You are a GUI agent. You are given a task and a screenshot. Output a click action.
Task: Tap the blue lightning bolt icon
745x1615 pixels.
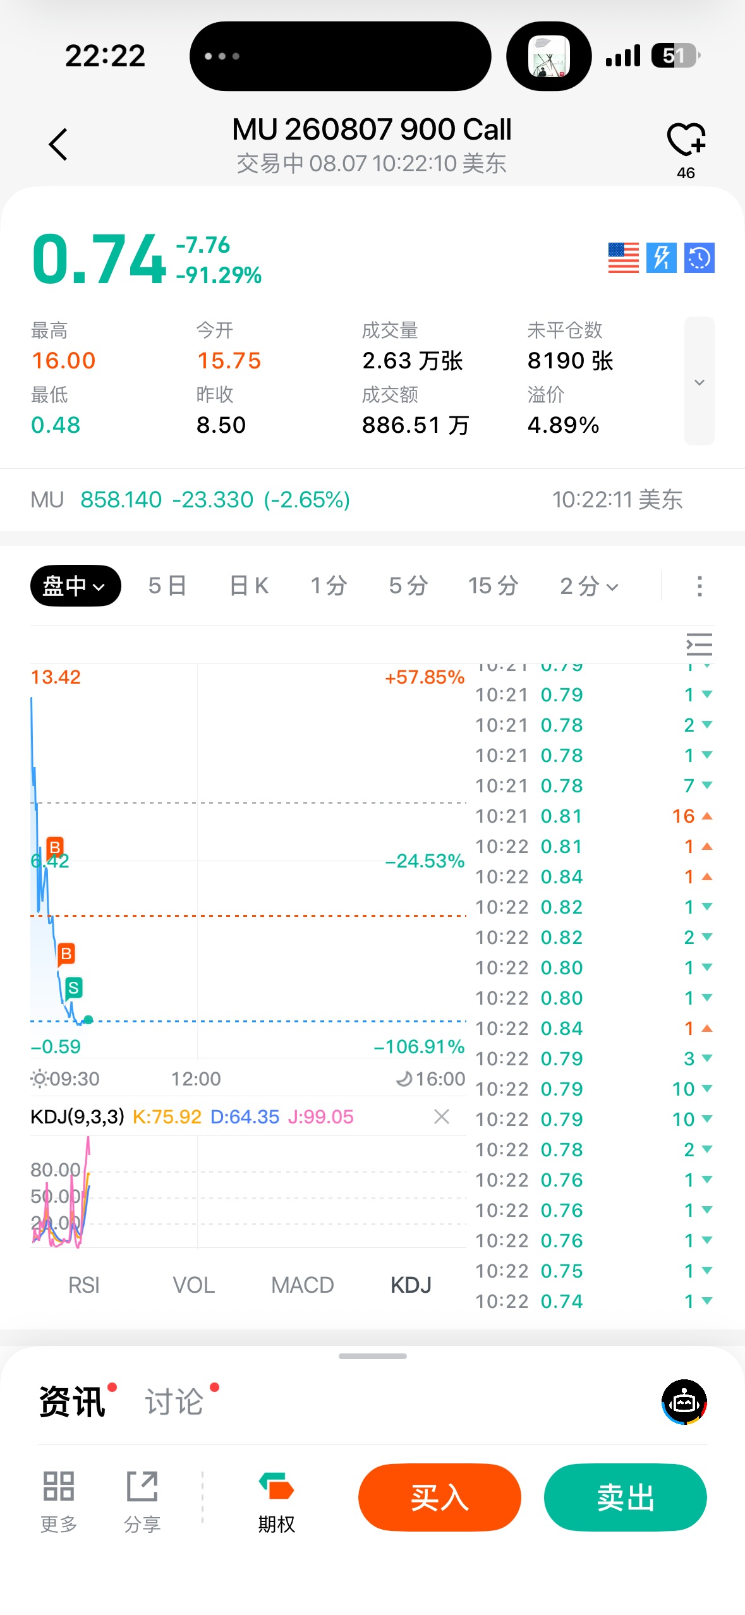click(661, 258)
